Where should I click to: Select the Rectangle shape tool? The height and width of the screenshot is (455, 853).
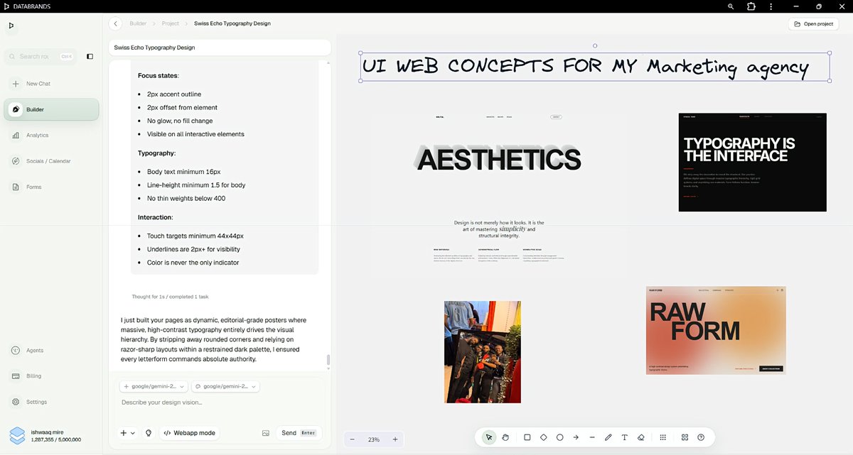pos(527,437)
